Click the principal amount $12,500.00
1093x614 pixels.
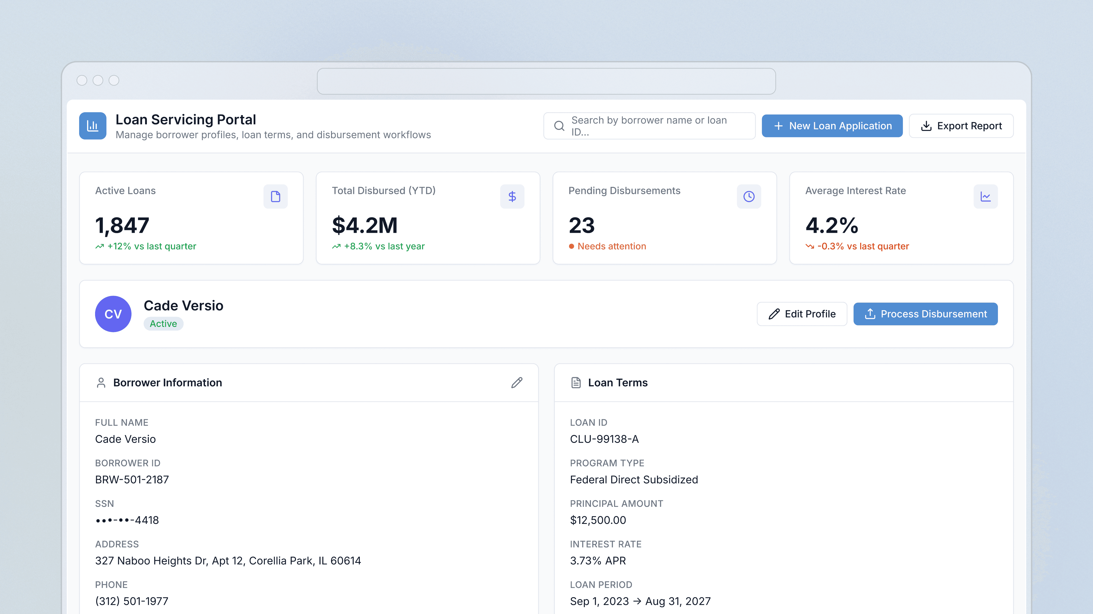click(x=598, y=520)
